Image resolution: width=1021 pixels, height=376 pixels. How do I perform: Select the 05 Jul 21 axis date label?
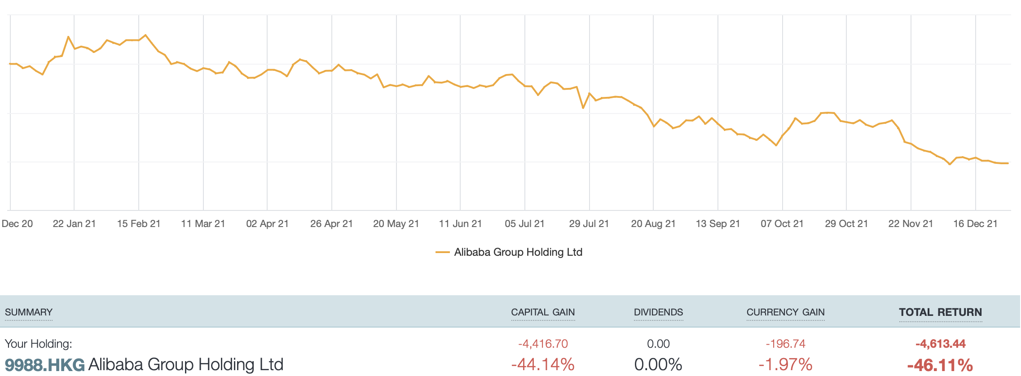pos(524,223)
